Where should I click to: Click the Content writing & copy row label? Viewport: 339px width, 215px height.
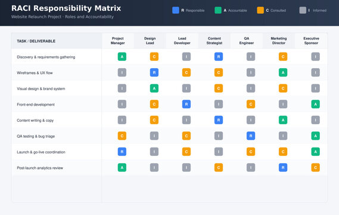point(35,120)
